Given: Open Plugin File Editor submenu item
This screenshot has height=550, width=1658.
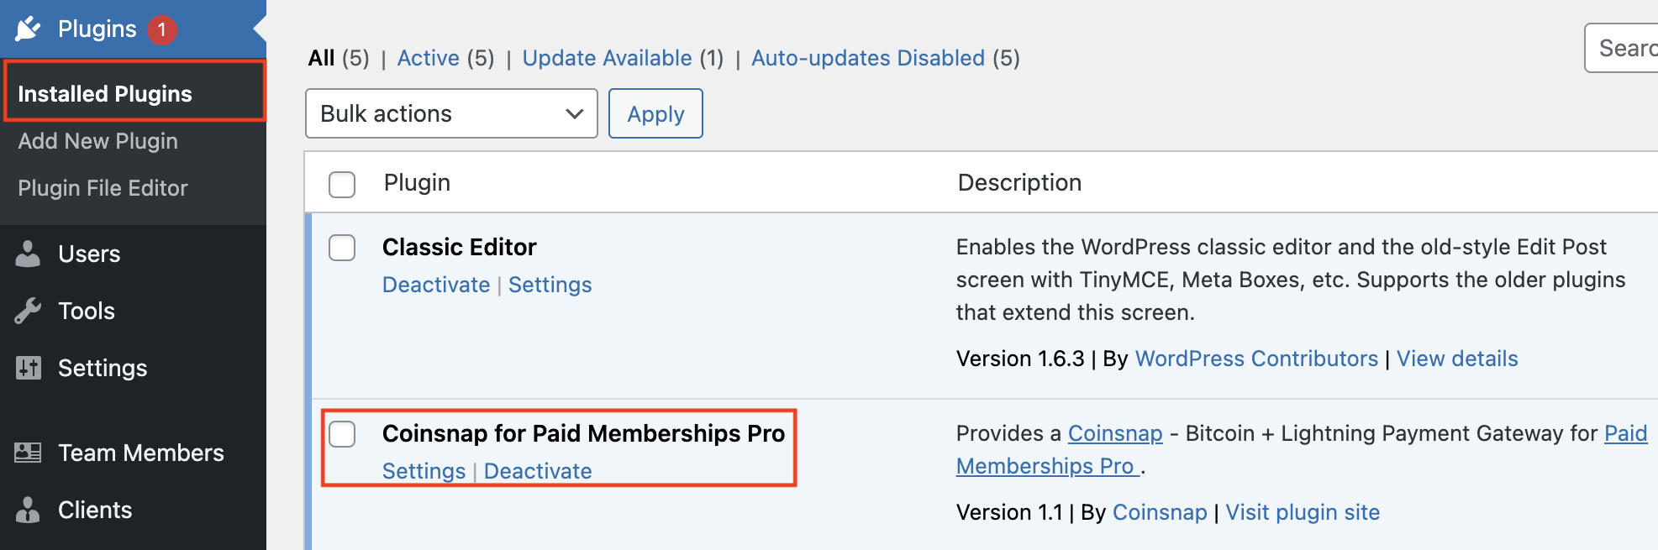Looking at the screenshot, I should coord(103,188).
